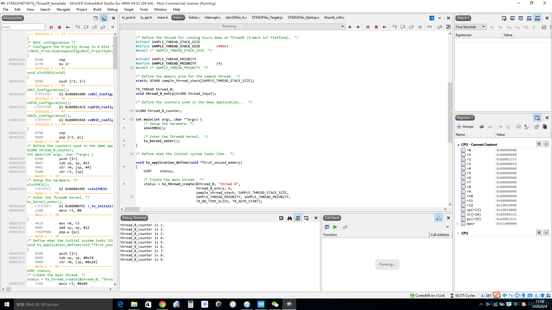
Task: Open the Call Stack toolbar overflow chevron
Action: (448, 227)
